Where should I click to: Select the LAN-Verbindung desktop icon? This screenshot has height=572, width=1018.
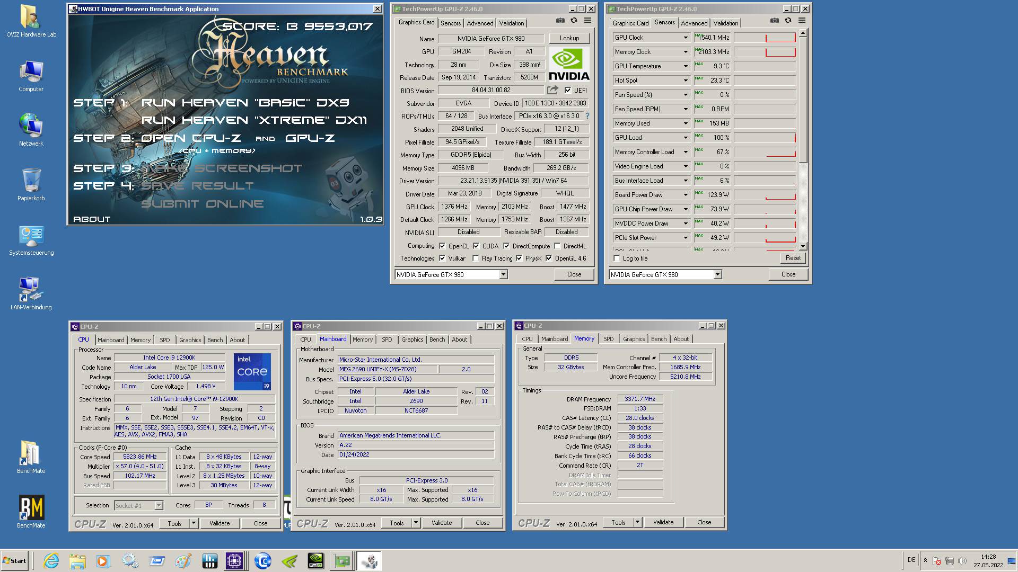[x=31, y=294]
